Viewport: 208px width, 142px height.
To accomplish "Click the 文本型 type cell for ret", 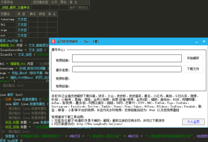I will click(22, 35).
